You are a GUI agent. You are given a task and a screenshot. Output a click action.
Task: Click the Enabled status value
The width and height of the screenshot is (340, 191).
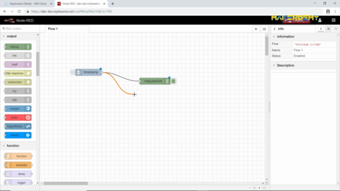[299, 56]
